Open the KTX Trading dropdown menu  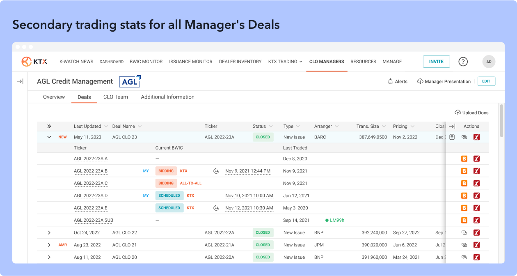pyautogui.click(x=285, y=62)
